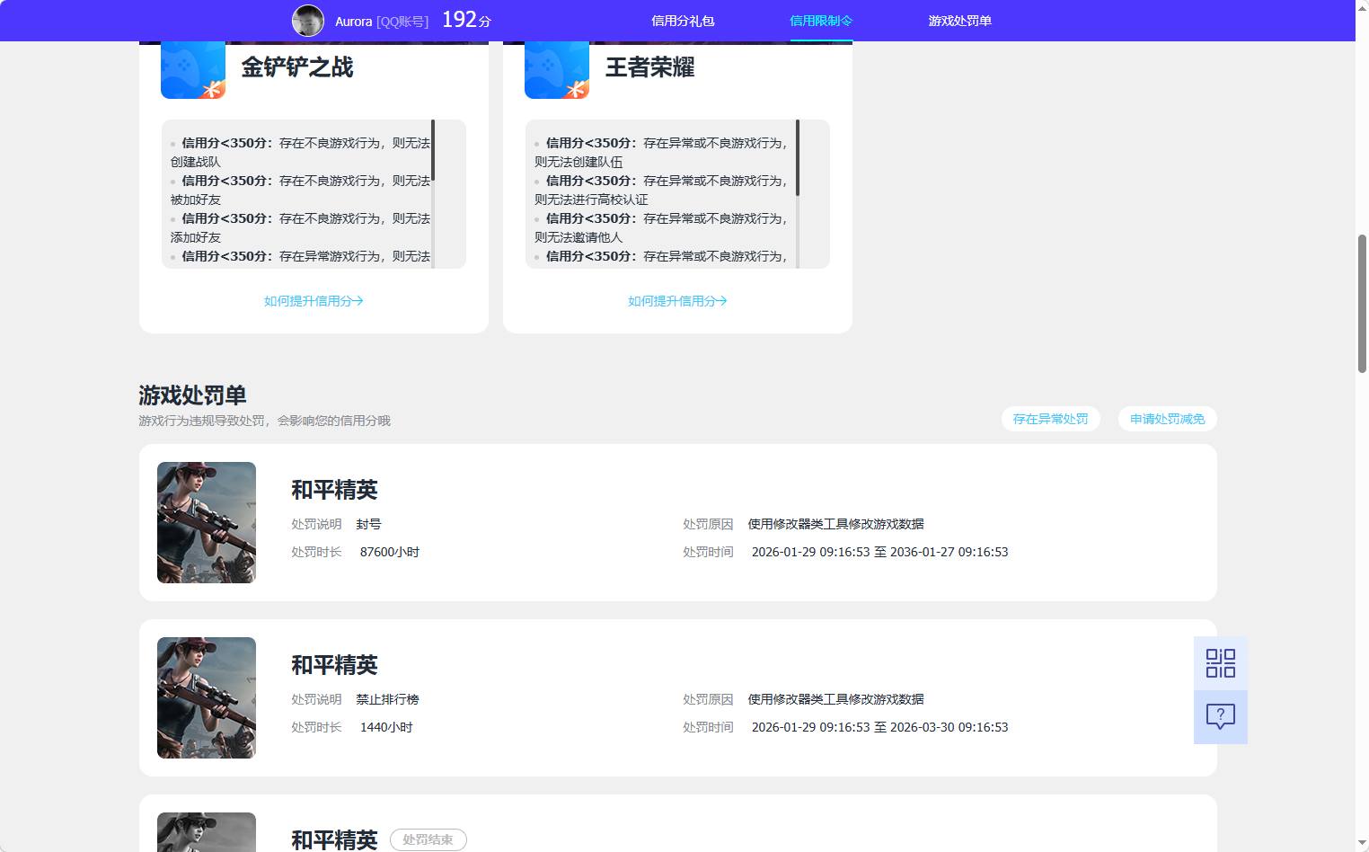The width and height of the screenshot is (1369, 852).
Task: Select the 信用限制令 tab
Action: click(822, 20)
